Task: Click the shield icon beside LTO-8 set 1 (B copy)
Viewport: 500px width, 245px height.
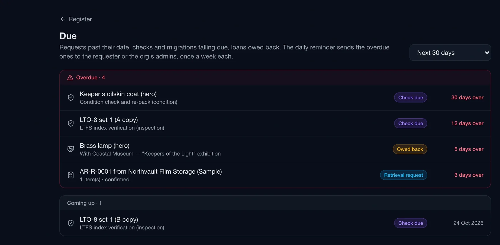Action: pos(71,223)
